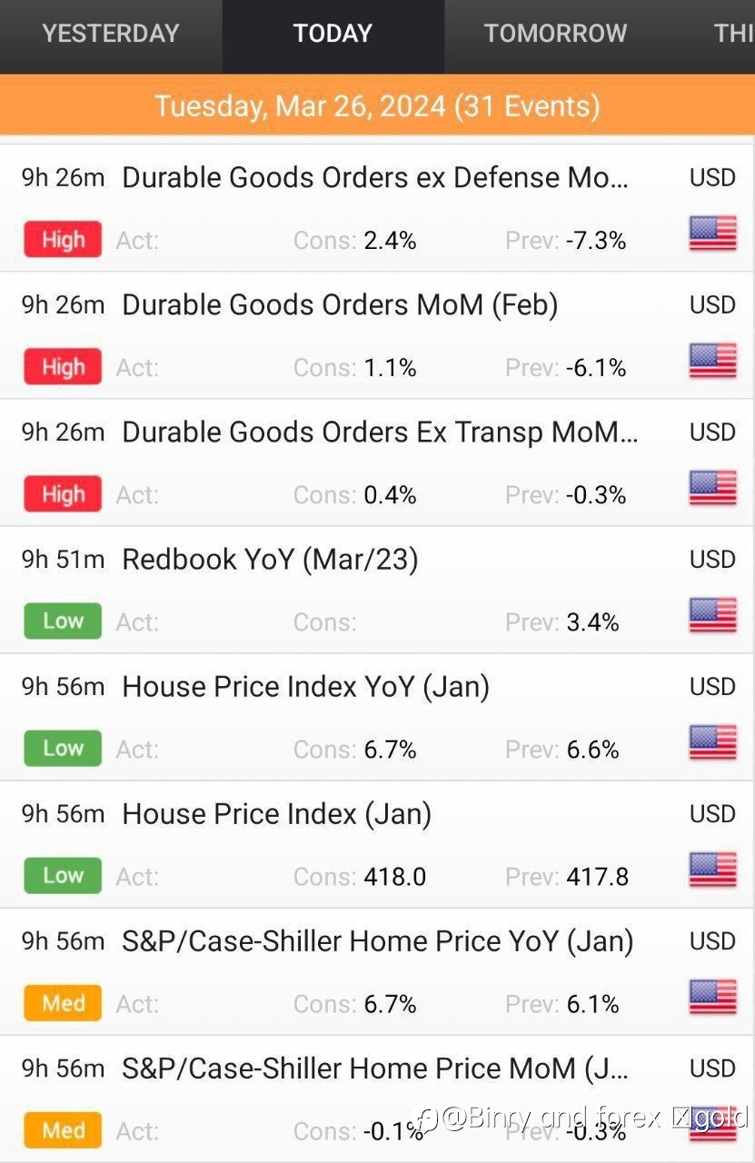755x1163 pixels.
Task: Tap the Low badge on House Price Index (Jan)
Action: point(63,876)
